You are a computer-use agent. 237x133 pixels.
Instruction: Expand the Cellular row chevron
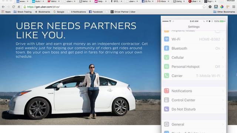coord(223,58)
